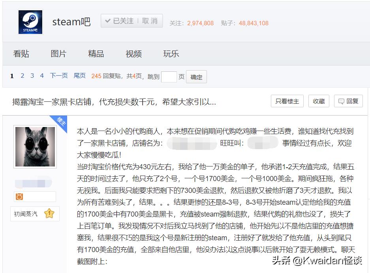Click the steam吧 forum avatar icon
370x273 pixels.
click(x=30, y=22)
